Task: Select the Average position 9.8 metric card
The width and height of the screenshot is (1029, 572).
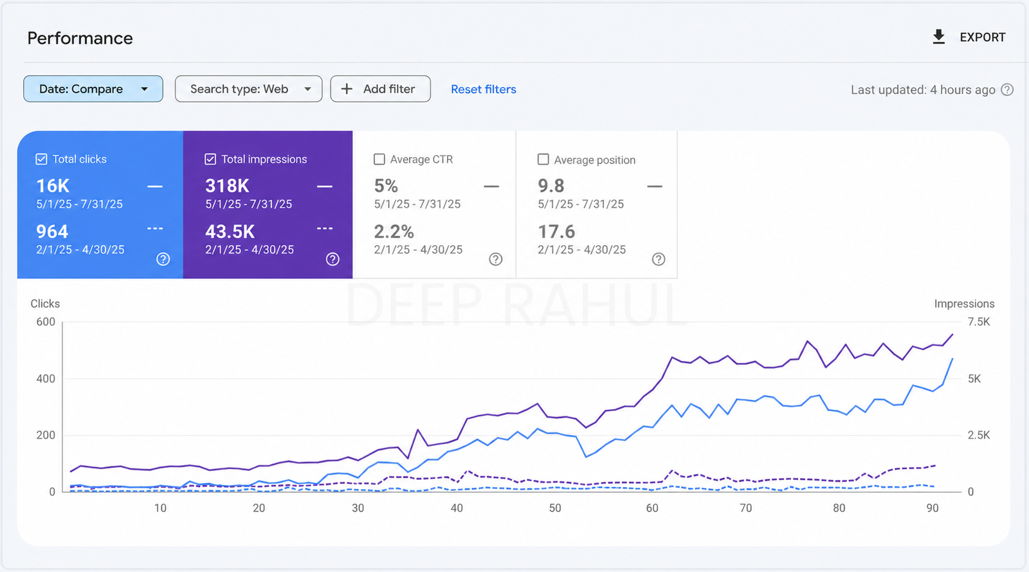Action: coord(597,205)
